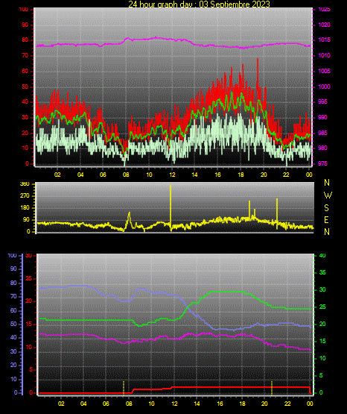This screenshot has height=414, width=347.
Task: Click the red 80 label on top chart axis
Action: pyautogui.click(x=25, y=40)
